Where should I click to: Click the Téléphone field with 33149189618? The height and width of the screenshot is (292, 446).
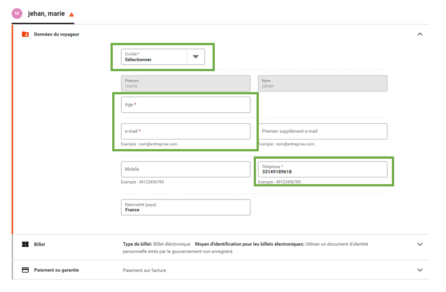pos(323,169)
